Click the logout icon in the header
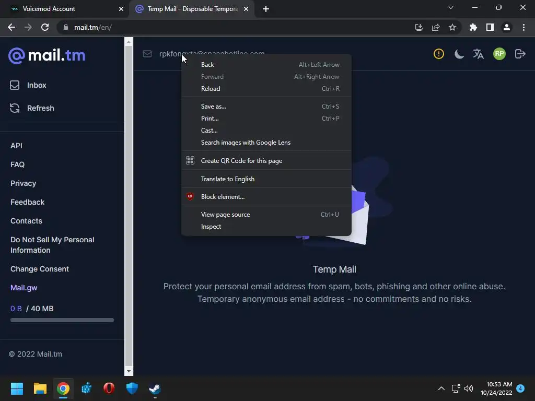Screen dimensions: 535x401 520,54
